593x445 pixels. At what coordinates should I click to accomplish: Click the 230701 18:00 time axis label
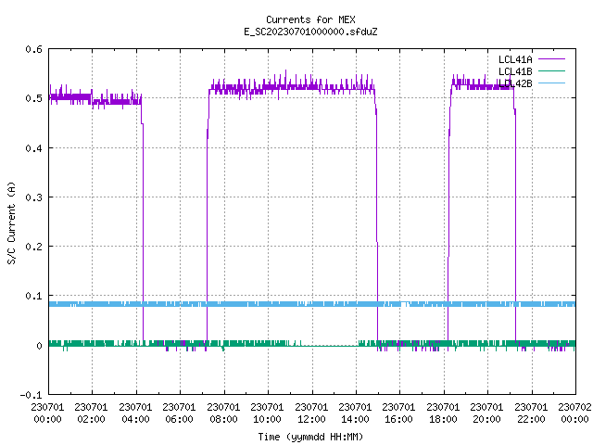[443, 413]
